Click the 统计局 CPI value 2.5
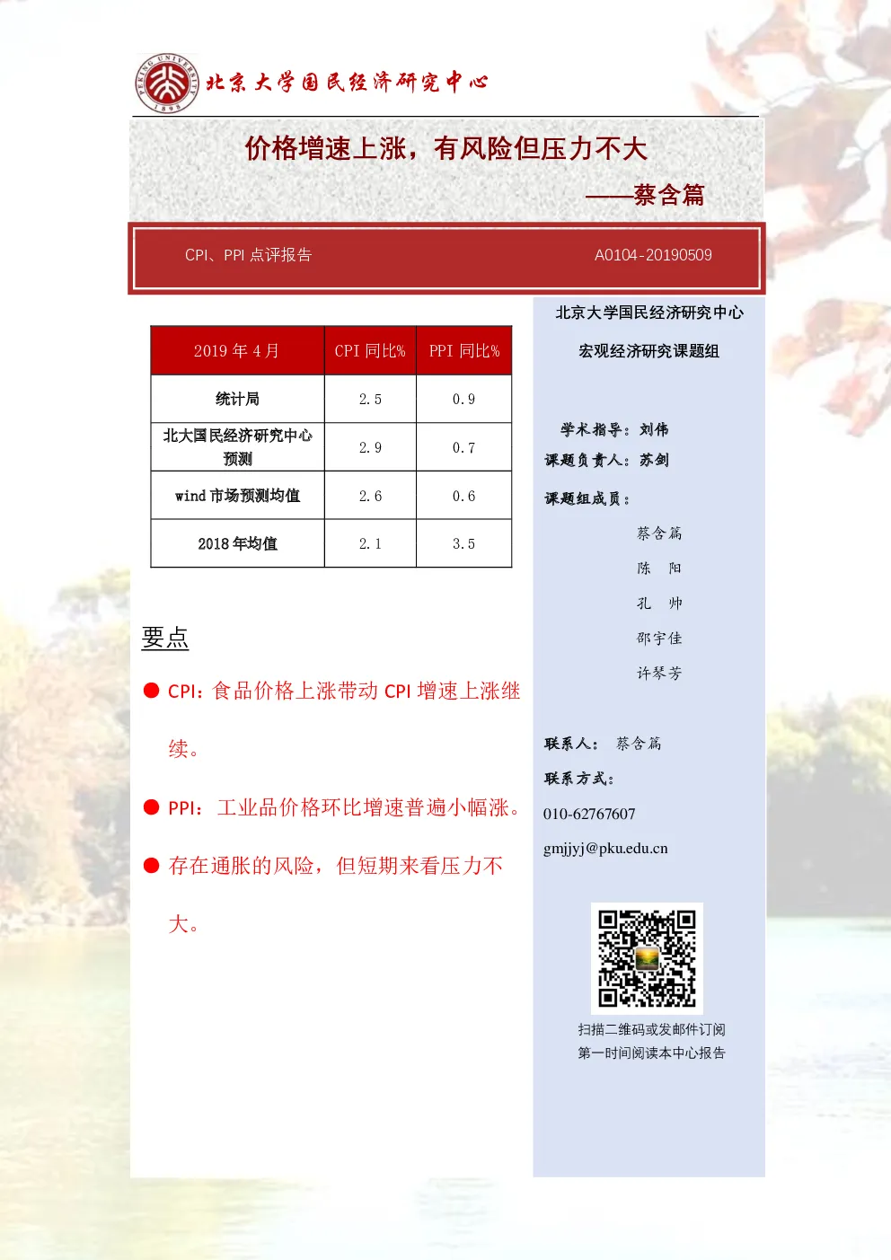 point(370,400)
